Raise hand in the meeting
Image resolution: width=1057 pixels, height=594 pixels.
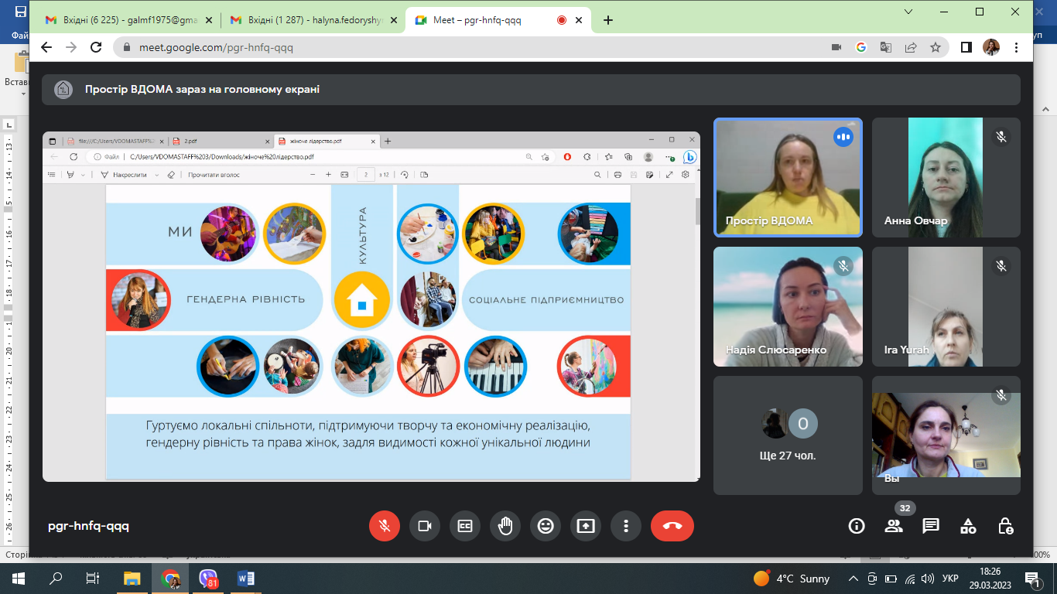click(505, 526)
